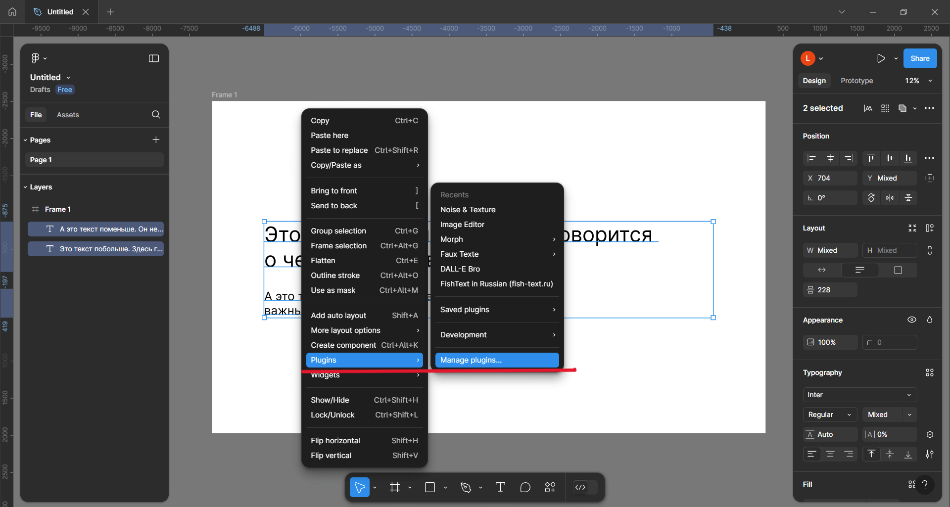Image resolution: width=950 pixels, height=507 pixels.
Task: Click Flip vertical in context menu
Action: (x=365, y=456)
